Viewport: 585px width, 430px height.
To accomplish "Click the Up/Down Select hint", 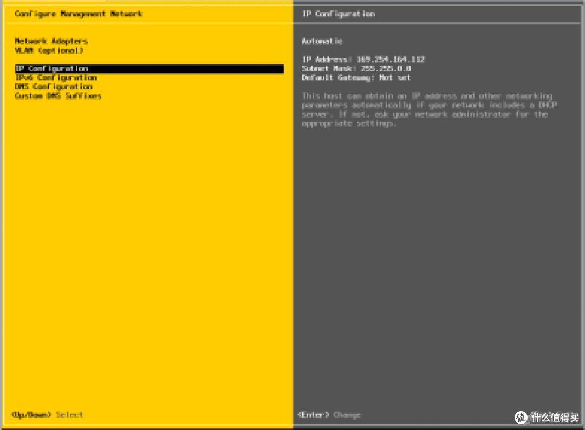I will point(47,415).
